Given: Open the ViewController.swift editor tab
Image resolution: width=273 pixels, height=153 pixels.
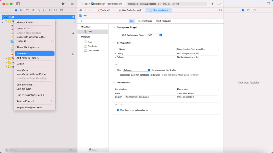Looking at the screenshot, I should pos(130,10).
